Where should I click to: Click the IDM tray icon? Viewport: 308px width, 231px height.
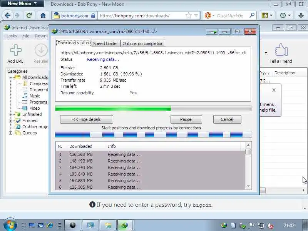(x=224, y=225)
